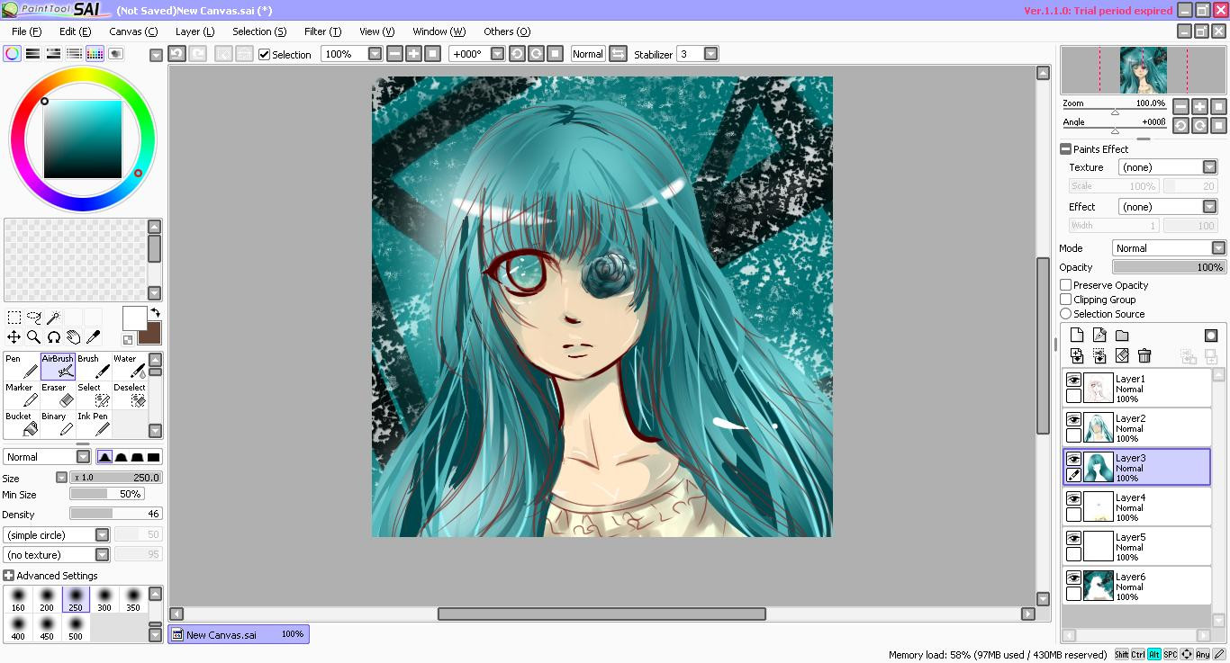Image resolution: width=1230 pixels, height=663 pixels.
Task: Open the layer Mode dropdown
Action: pyautogui.click(x=1217, y=248)
